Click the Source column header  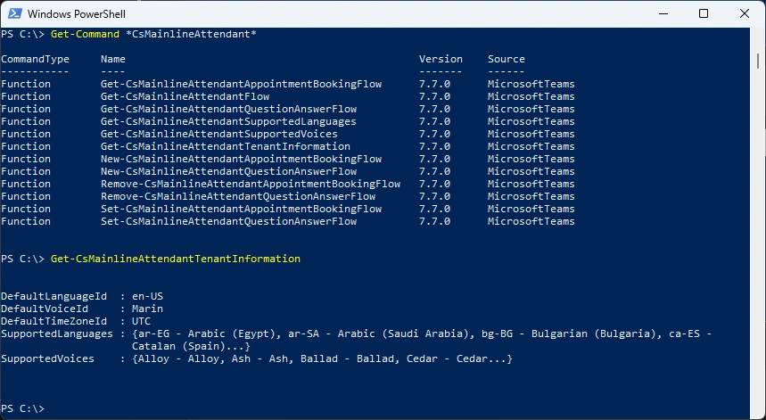[506, 59]
